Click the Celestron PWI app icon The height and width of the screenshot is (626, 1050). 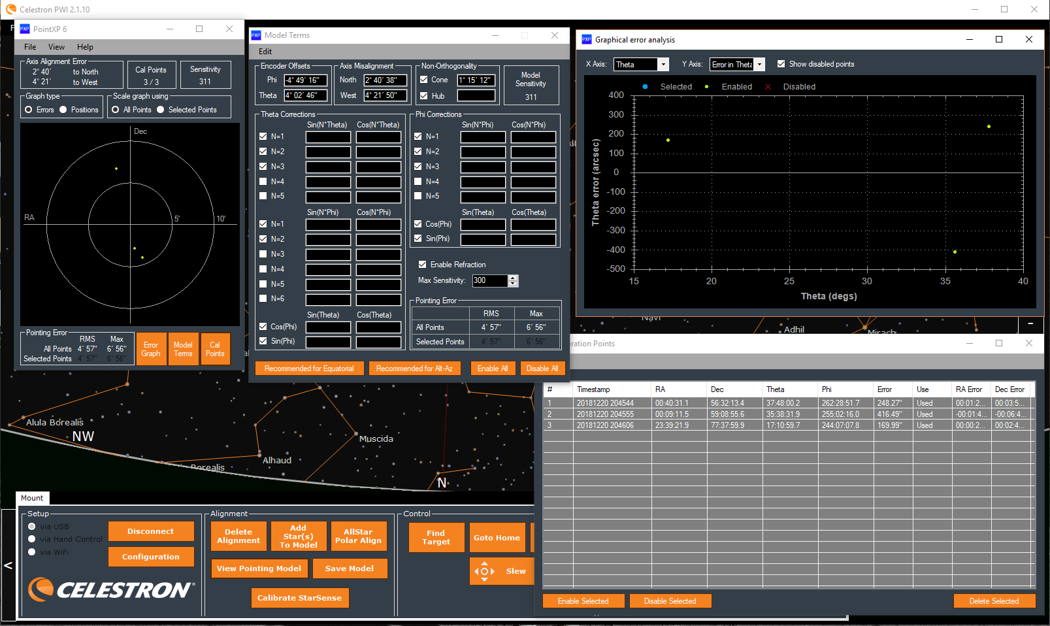(x=10, y=9)
